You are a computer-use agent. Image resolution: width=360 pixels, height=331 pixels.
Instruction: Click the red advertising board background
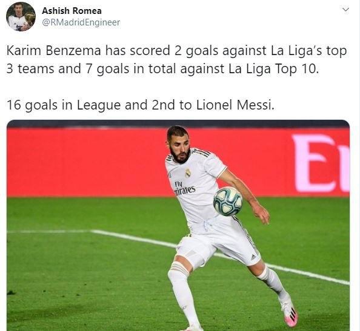tap(87, 162)
